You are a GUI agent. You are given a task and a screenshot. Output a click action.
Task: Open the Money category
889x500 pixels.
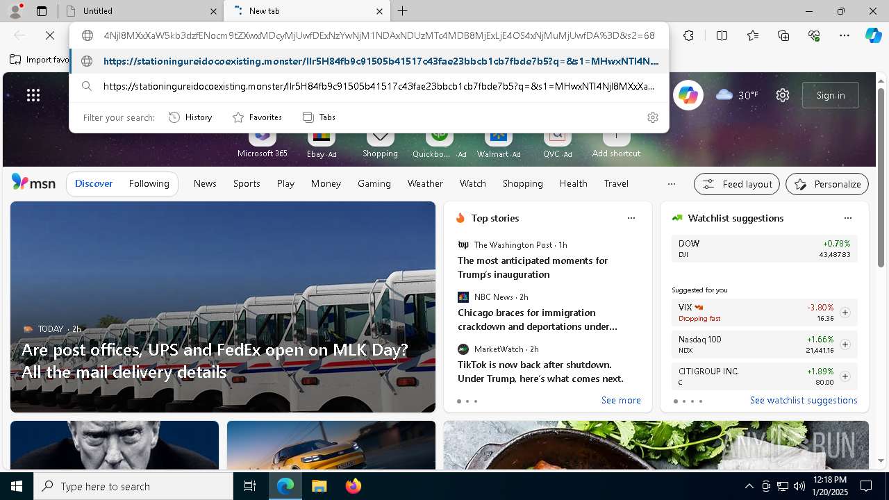tap(326, 183)
